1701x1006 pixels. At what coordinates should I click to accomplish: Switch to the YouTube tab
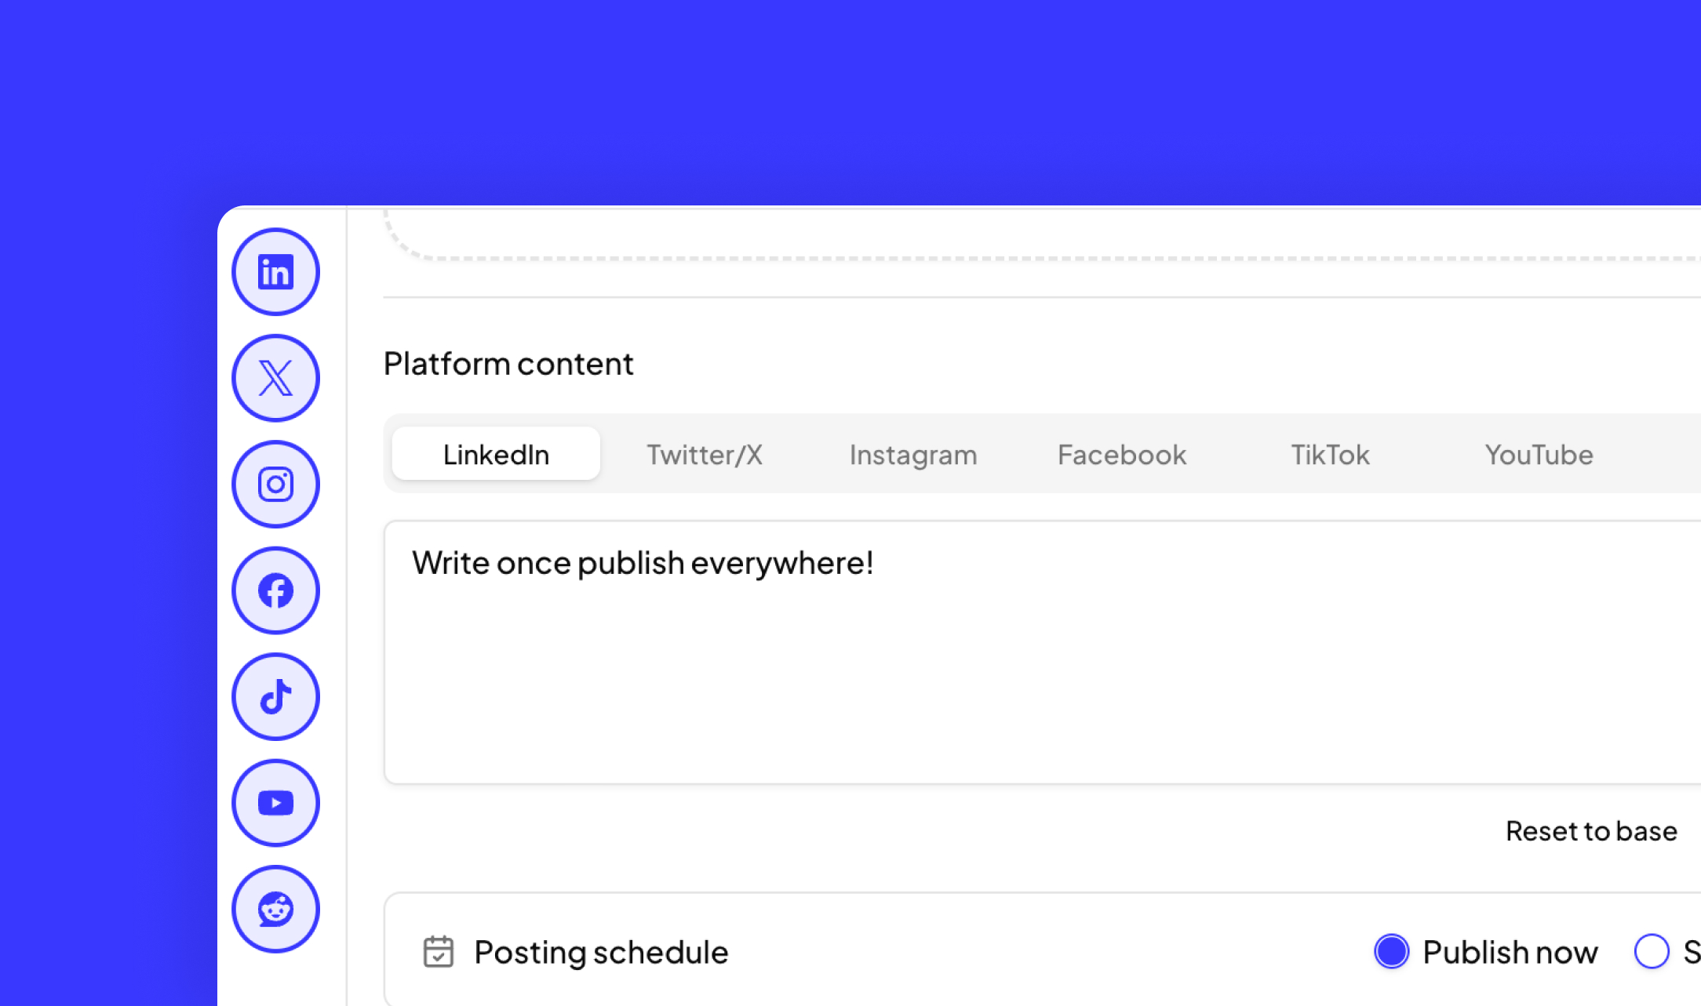click(1538, 455)
